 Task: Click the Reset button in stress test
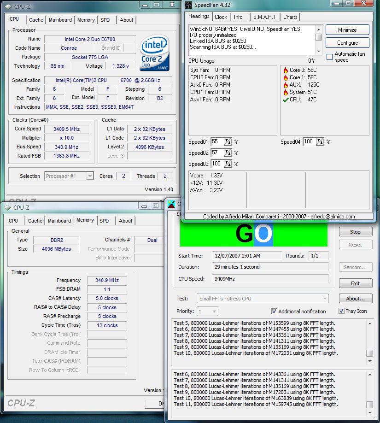356,245
